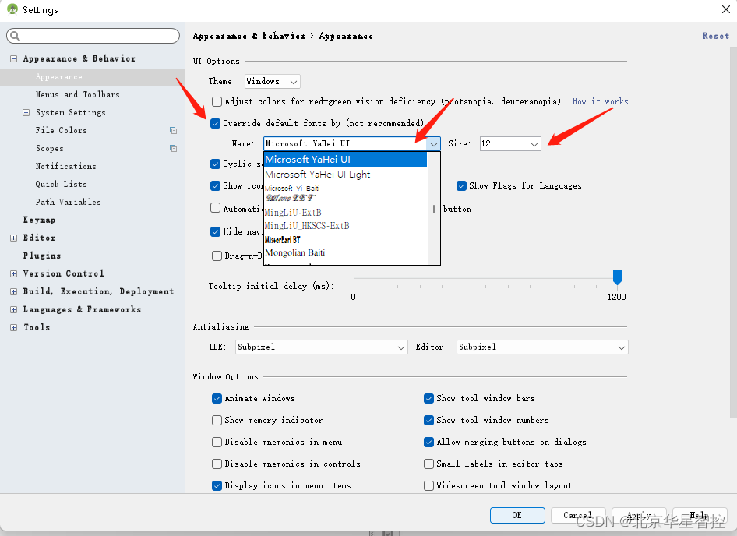Open Quick Lists settings page
The width and height of the screenshot is (737, 536).
[x=61, y=184]
